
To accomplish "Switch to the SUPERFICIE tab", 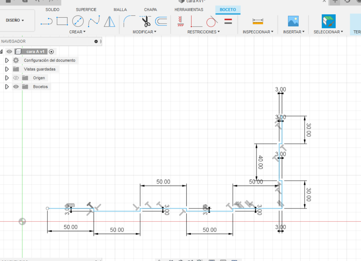I will (x=86, y=10).
